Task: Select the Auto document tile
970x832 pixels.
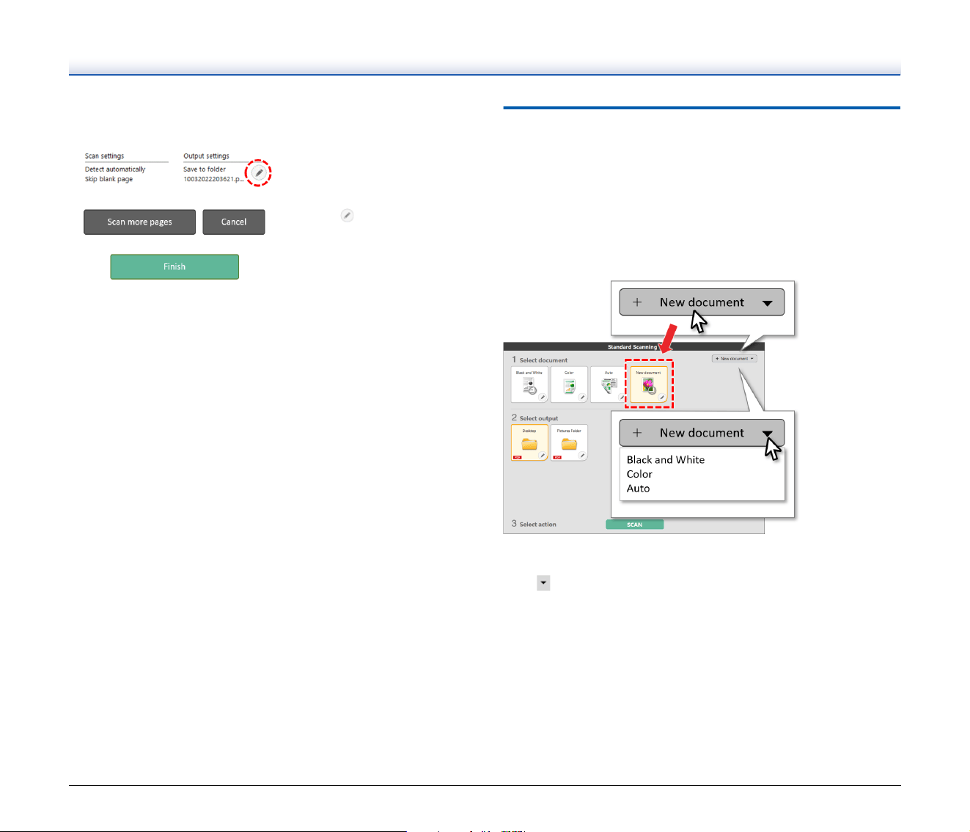Action: point(608,384)
